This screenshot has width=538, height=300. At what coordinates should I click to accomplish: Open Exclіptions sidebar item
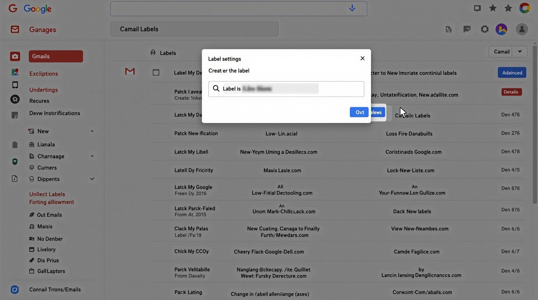pos(44,73)
